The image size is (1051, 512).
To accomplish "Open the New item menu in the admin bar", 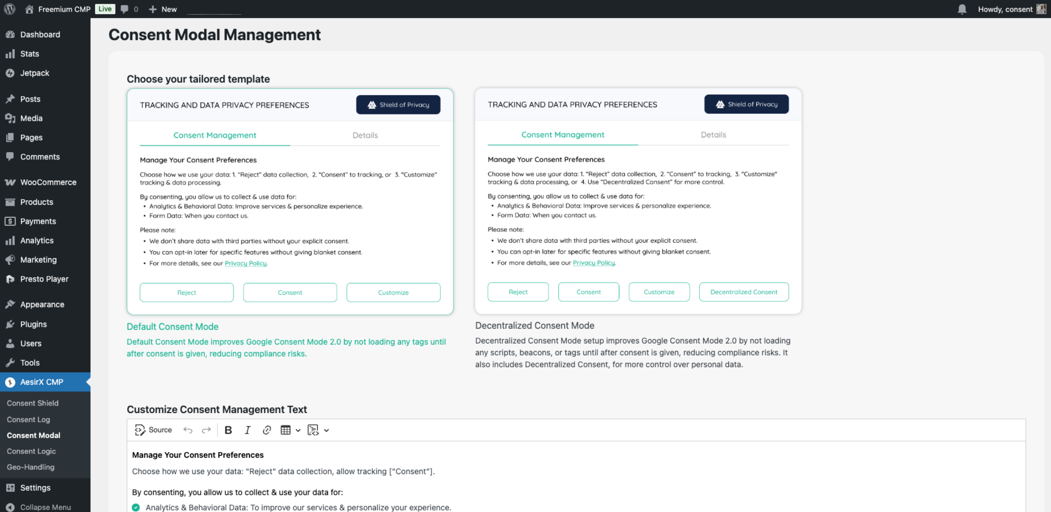I will click(163, 9).
